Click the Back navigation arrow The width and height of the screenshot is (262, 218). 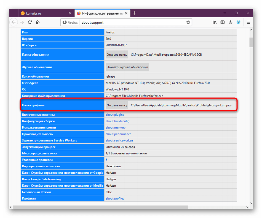[x=14, y=22]
